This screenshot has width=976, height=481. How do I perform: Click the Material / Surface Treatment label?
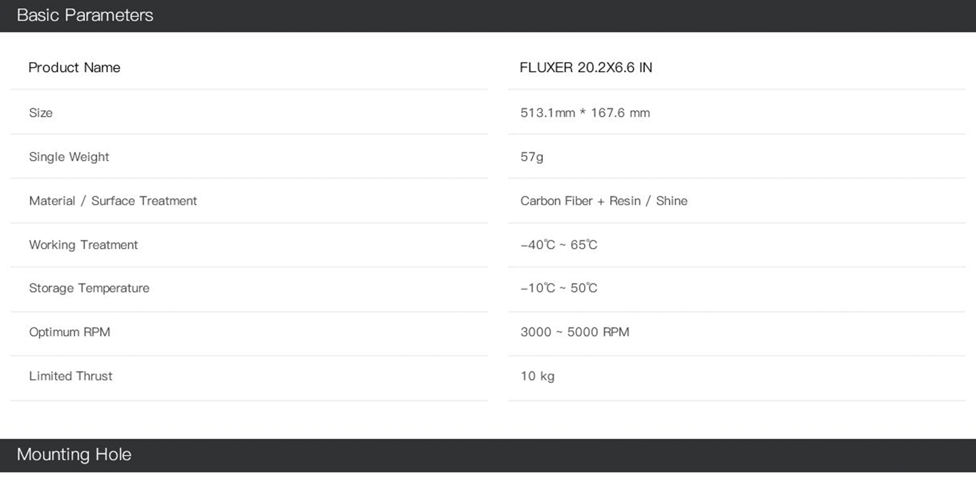113,201
